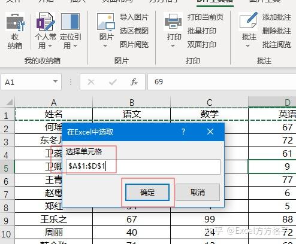Select 批量打印 in the ribbon

[x=202, y=31]
